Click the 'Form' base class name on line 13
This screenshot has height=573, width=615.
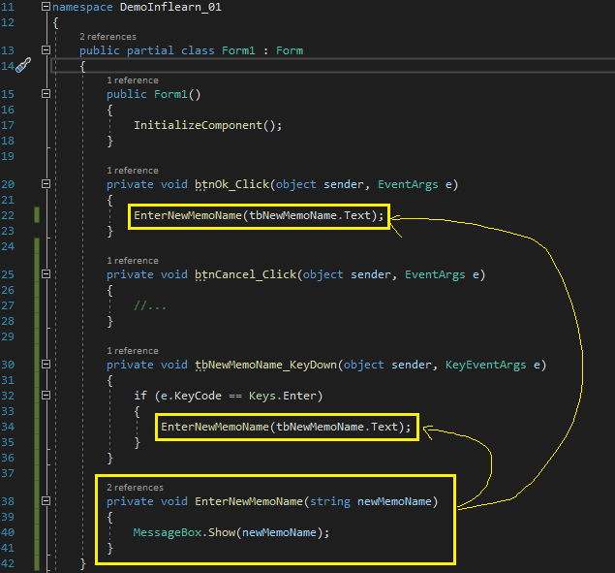tap(290, 50)
